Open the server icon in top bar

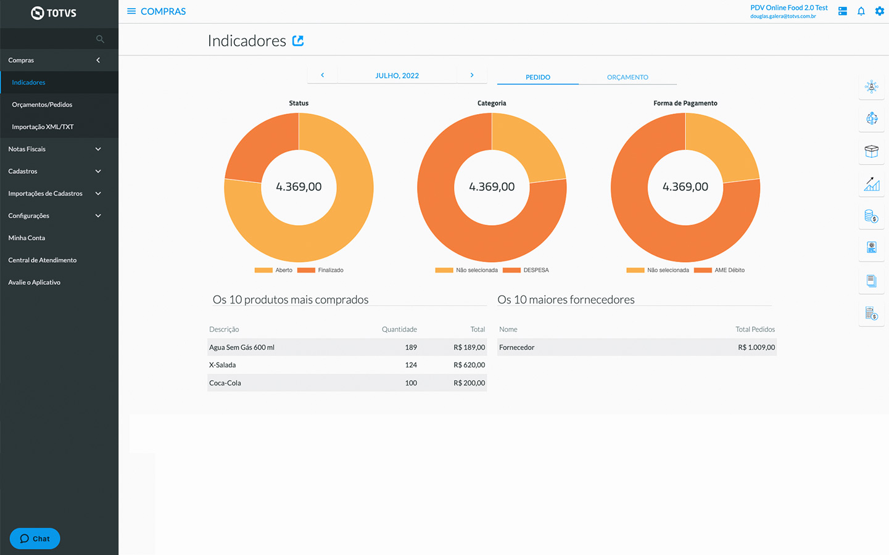843,11
